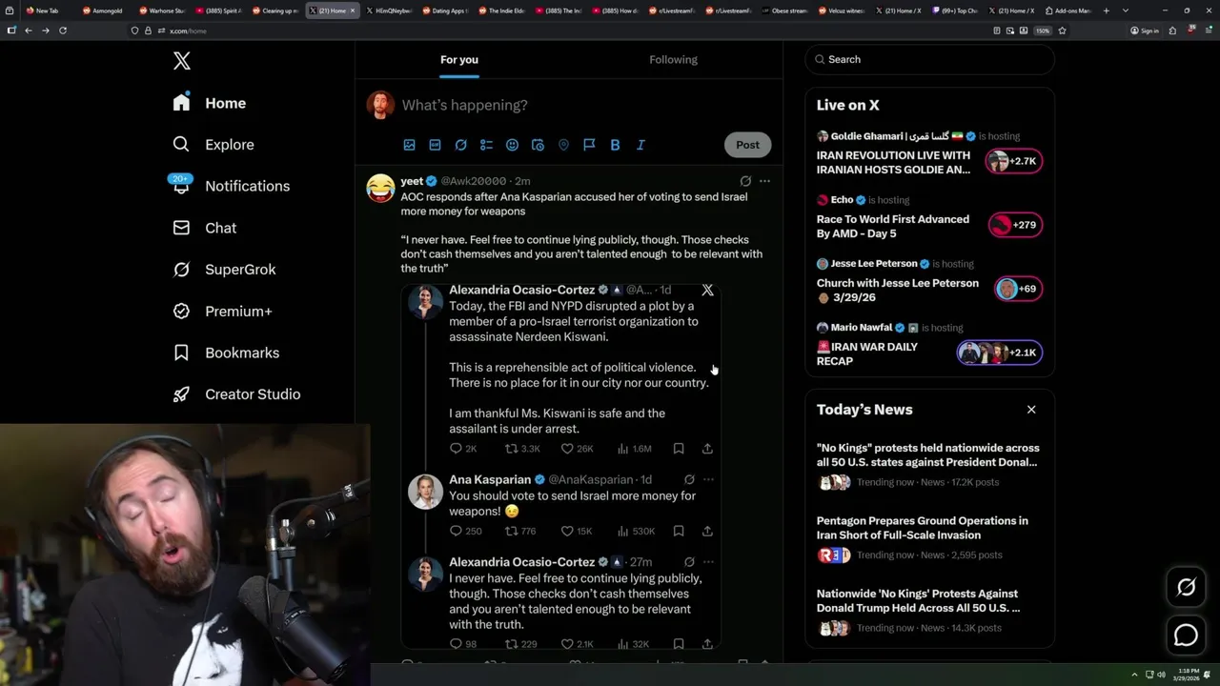The width and height of the screenshot is (1220, 686).
Task: Bookmark the AOC FBI plot post
Action: (x=679, y=448)
